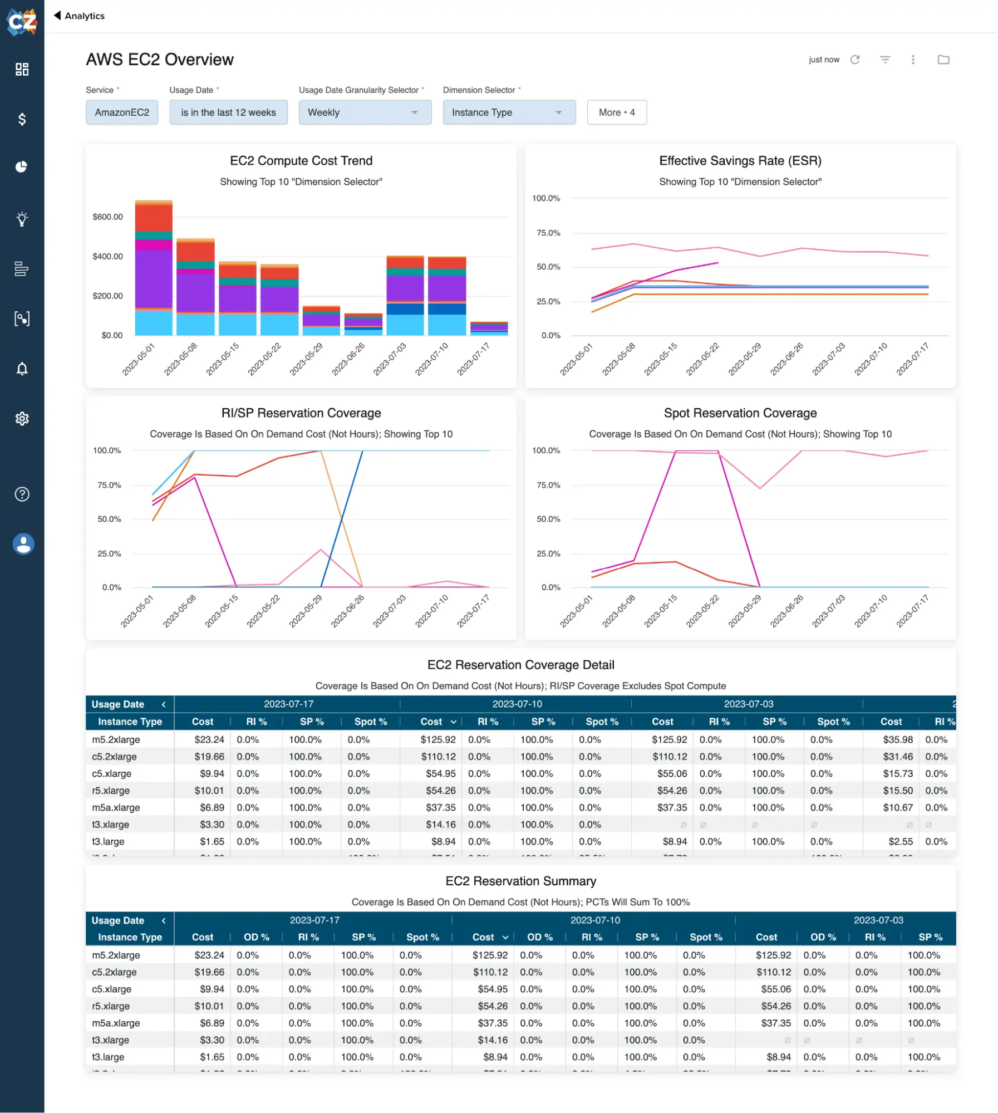Open the dashboards grid icon in sidebar

(22, 69)
